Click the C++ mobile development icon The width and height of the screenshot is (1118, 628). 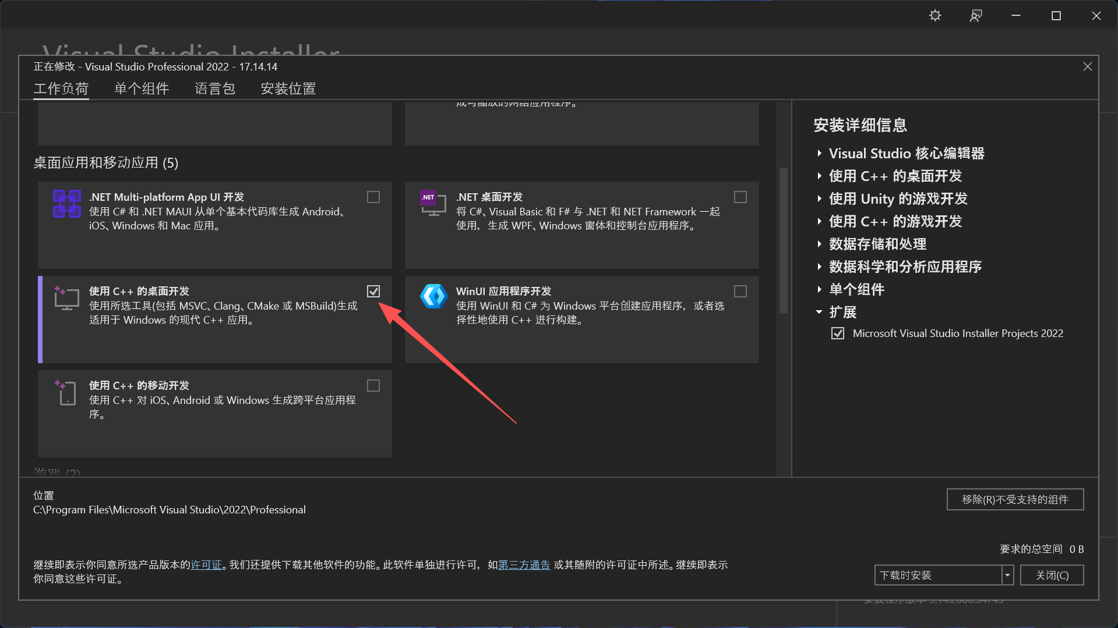pos(66,392)
